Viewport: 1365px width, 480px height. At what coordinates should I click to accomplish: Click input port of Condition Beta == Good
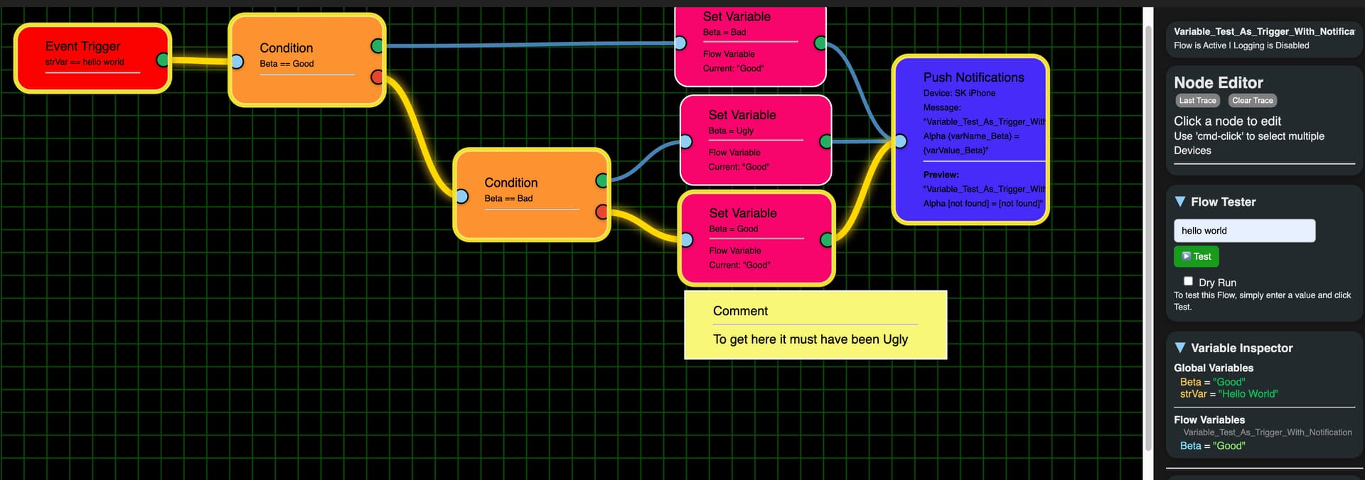point(237,62)
